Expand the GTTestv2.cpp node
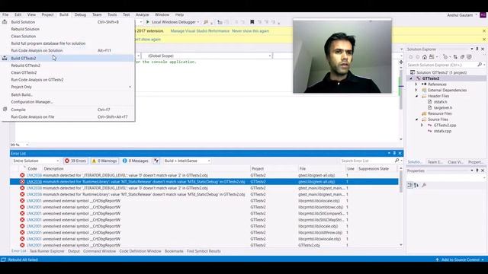This screenshot has height=274, width=488. tap(422, 125)
